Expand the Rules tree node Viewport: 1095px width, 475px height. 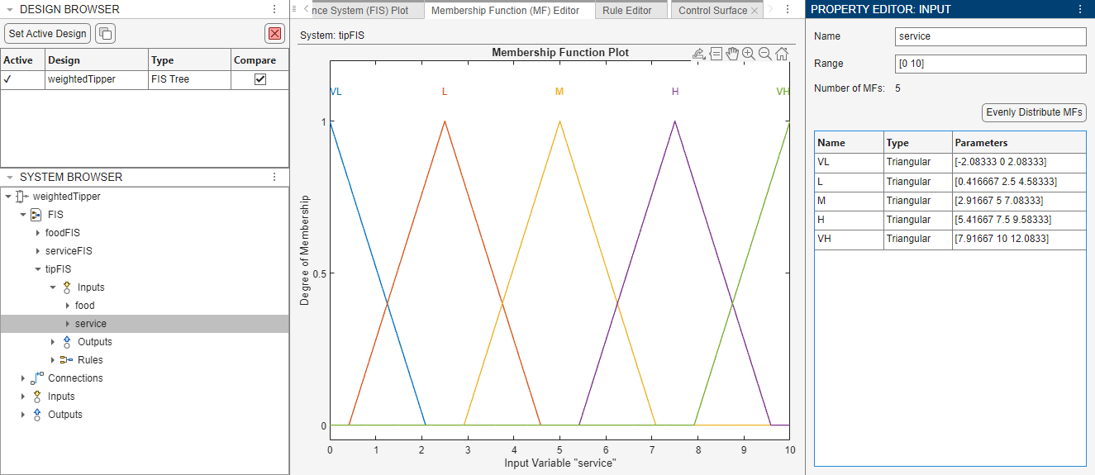click(x=53, y=360)
